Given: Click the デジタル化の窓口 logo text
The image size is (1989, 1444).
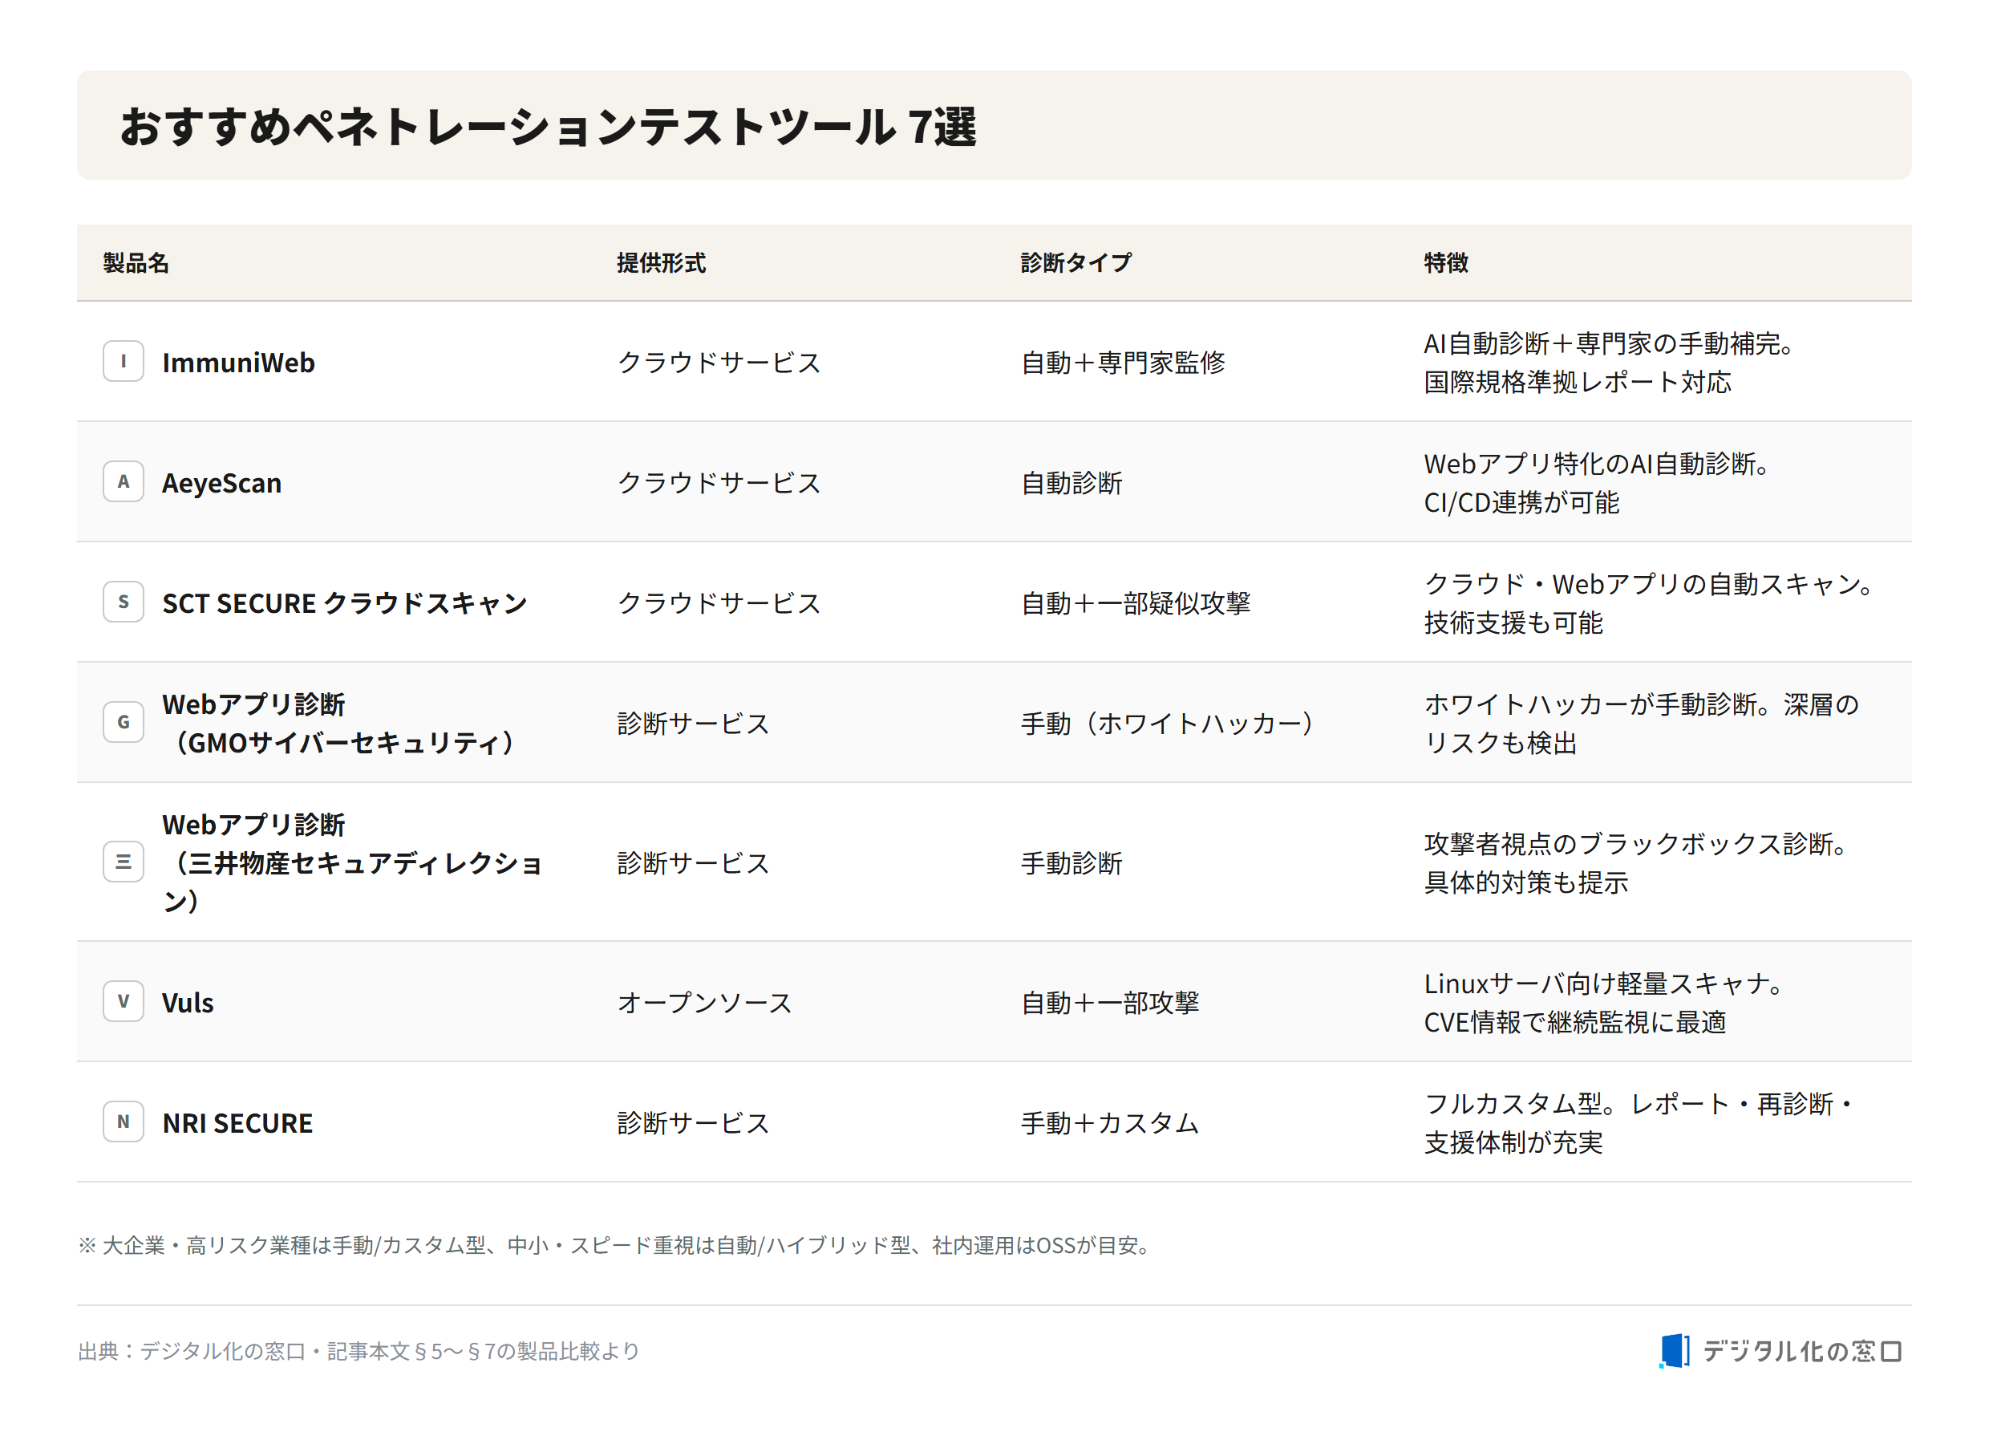Looking at the screenshot, I should click(x=1802, y=1351).
